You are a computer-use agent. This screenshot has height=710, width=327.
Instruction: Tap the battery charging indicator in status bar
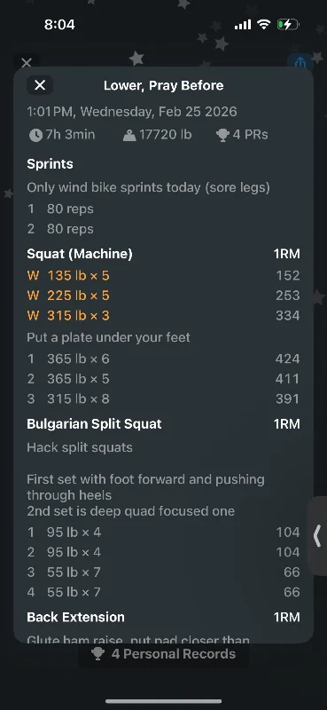[x=288, y=25]
